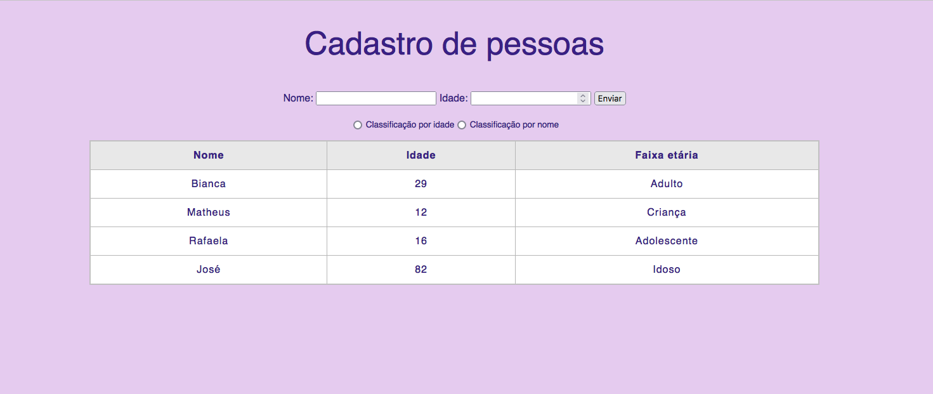This screenshot has height=394, width=933.
Task: Click the Rafaela name cell
Action: [208, 240]
